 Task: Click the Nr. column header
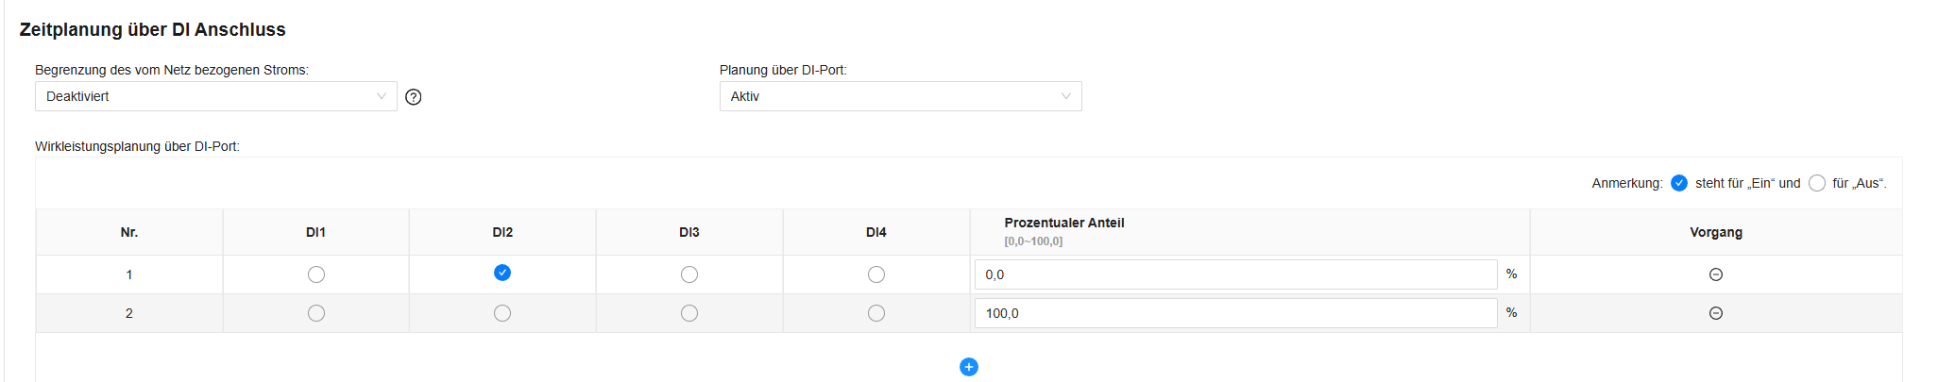tap(129, 232)
